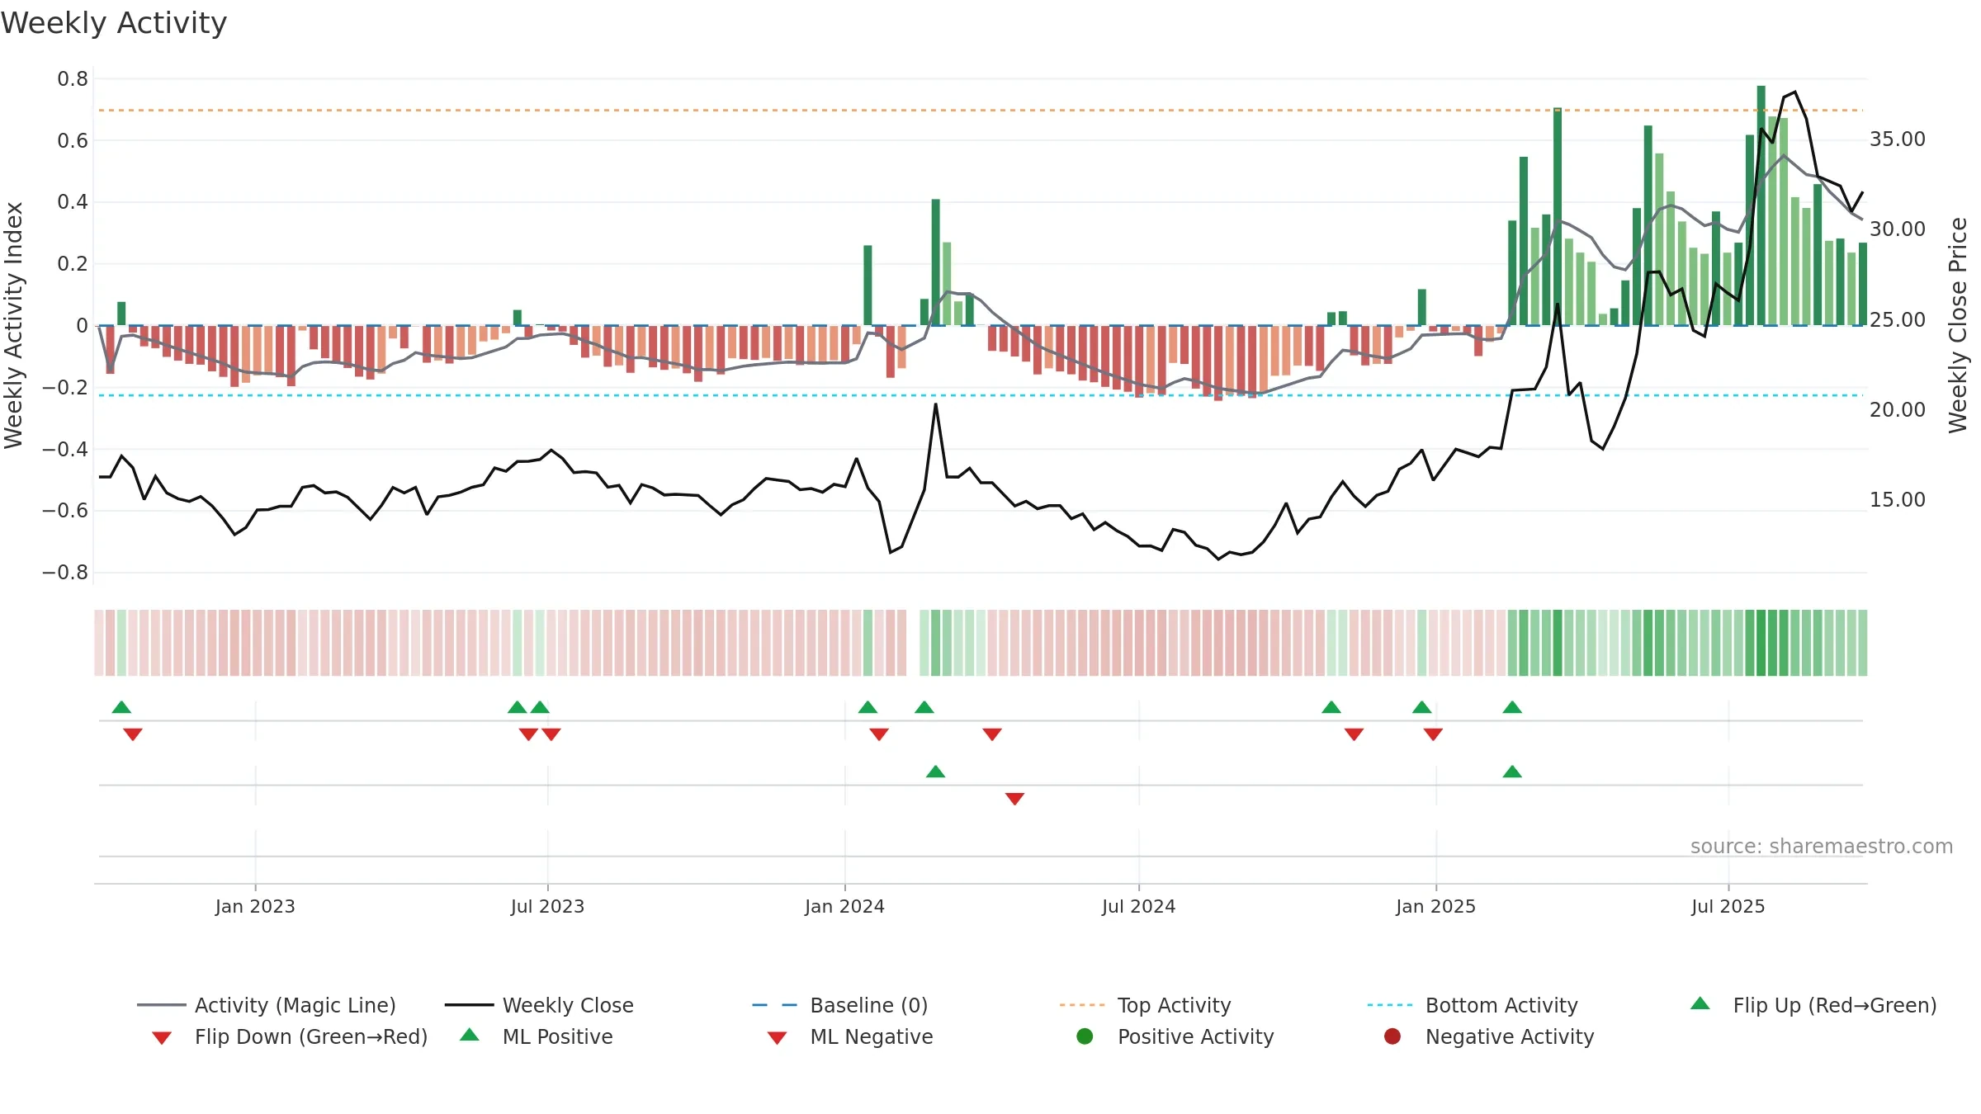Select the ML Positive marker near Feb 2025
Screen dimensions: 1981x1114
(1512, 772)
